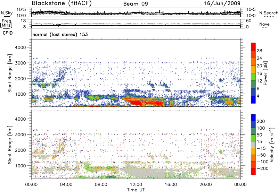Viewport: 278px width, 192px height.
Task: Click the strong red echo region in power panel
Action: (x=147, y=103)
